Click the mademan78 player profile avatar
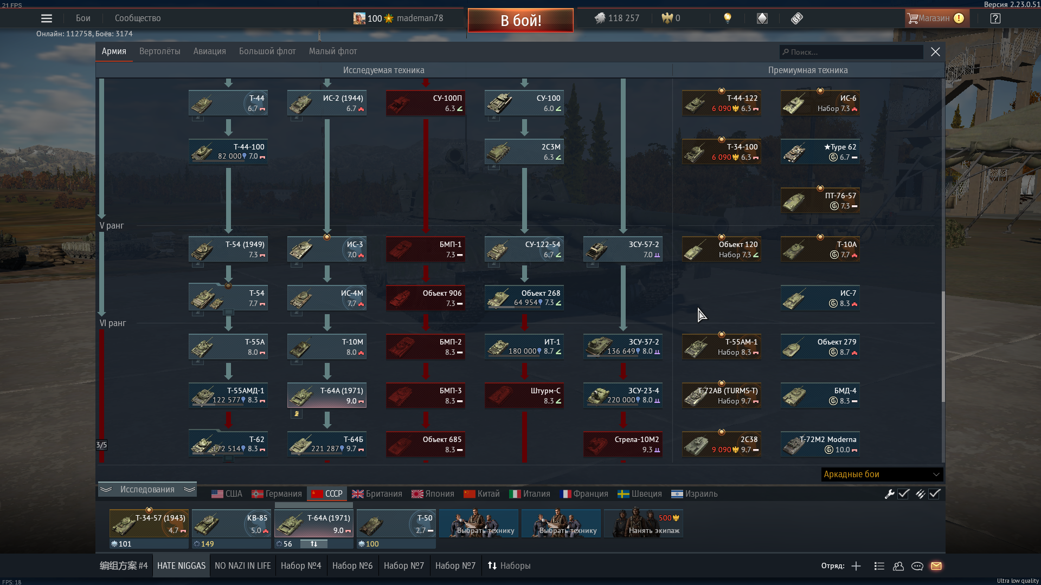 [x=359, y=18]
